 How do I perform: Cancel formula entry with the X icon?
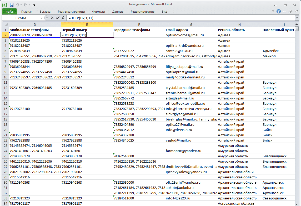(52, 18)
